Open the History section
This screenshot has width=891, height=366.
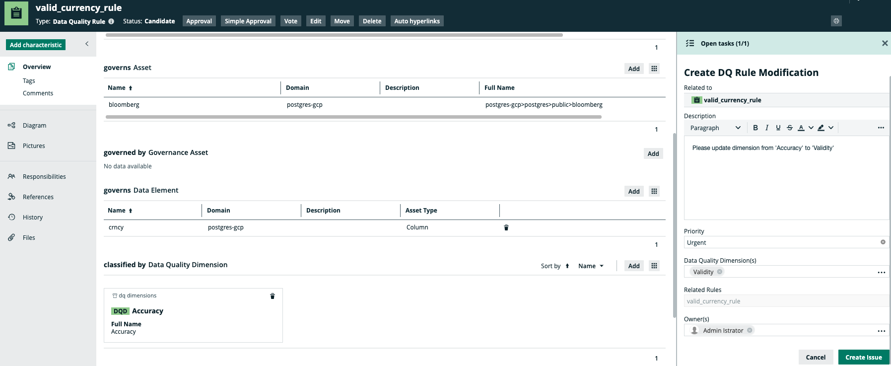pyautogui.click(x=33, y=217)
